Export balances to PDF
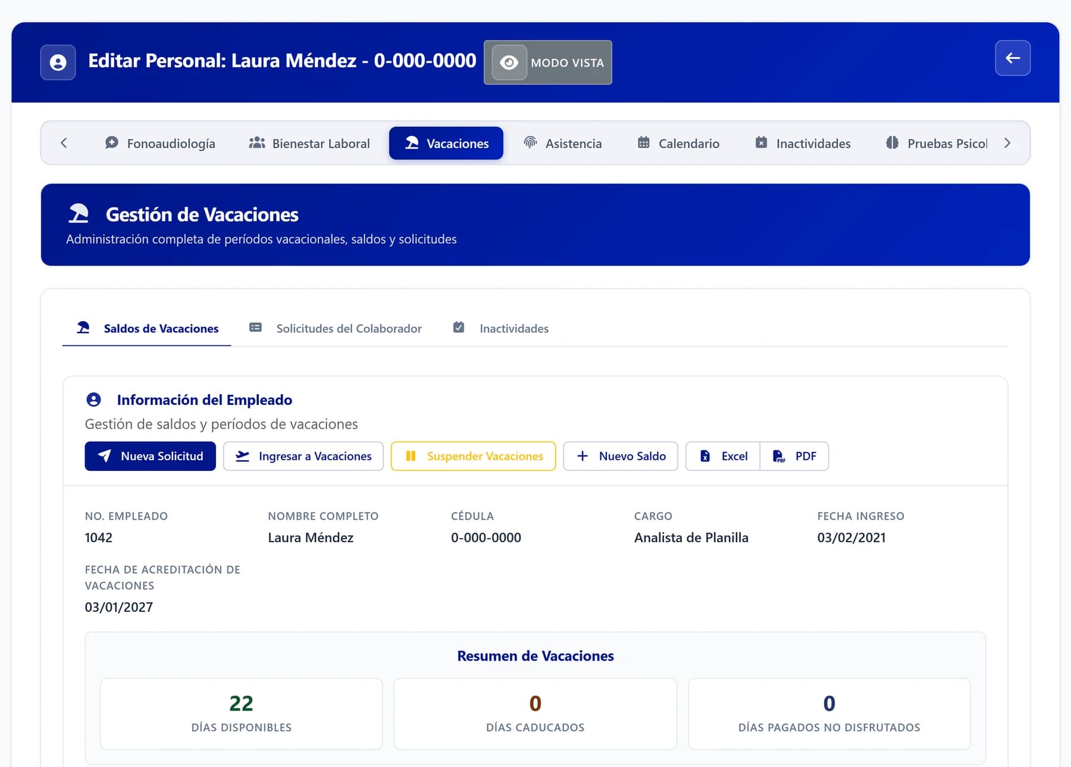 (x=794, y=456)
